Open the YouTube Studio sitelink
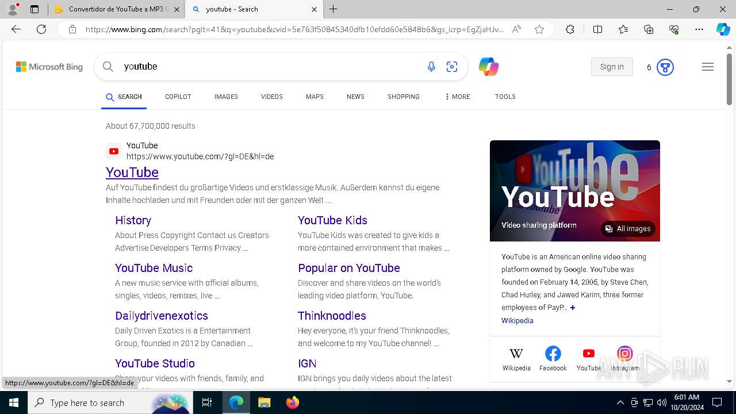 pyautogui.click(x=155, y=363)
